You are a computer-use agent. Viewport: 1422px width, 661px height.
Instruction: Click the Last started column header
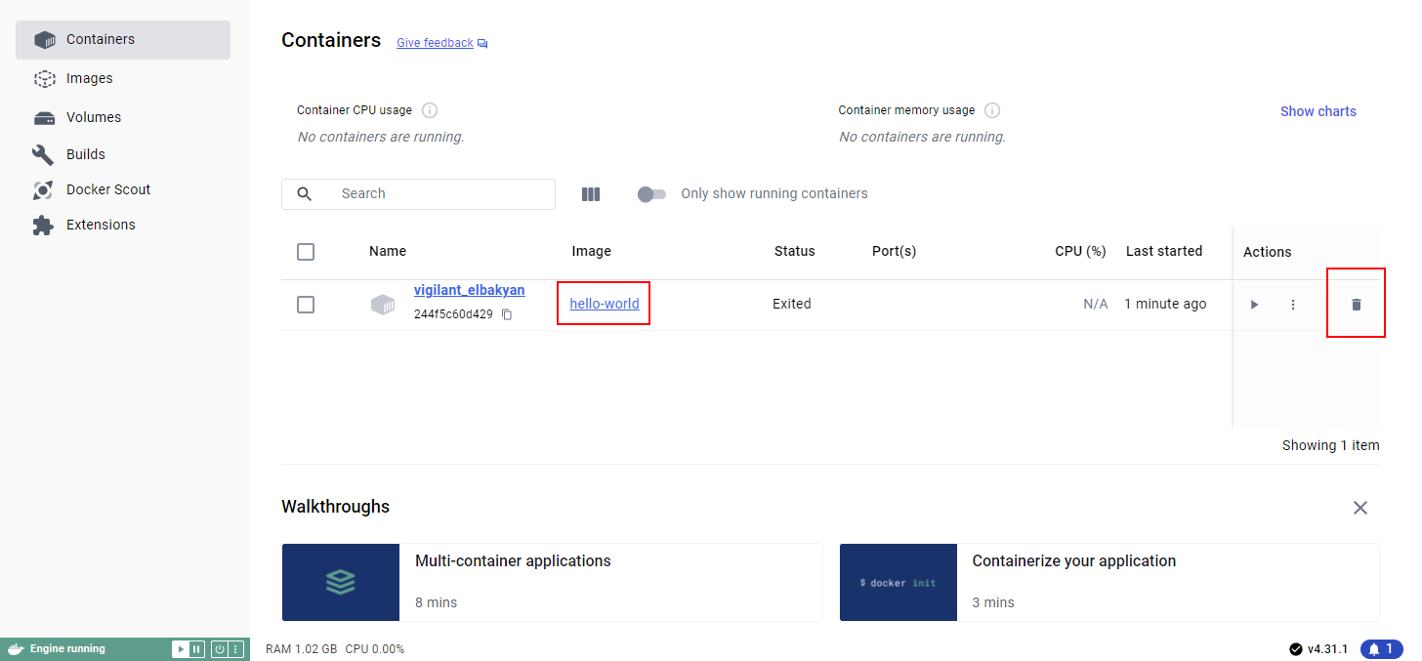(x=1164, y=251)
